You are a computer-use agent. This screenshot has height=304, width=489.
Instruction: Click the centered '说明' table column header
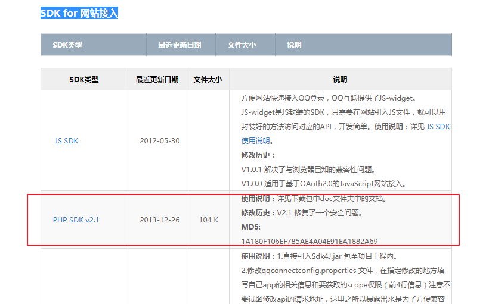340,80
